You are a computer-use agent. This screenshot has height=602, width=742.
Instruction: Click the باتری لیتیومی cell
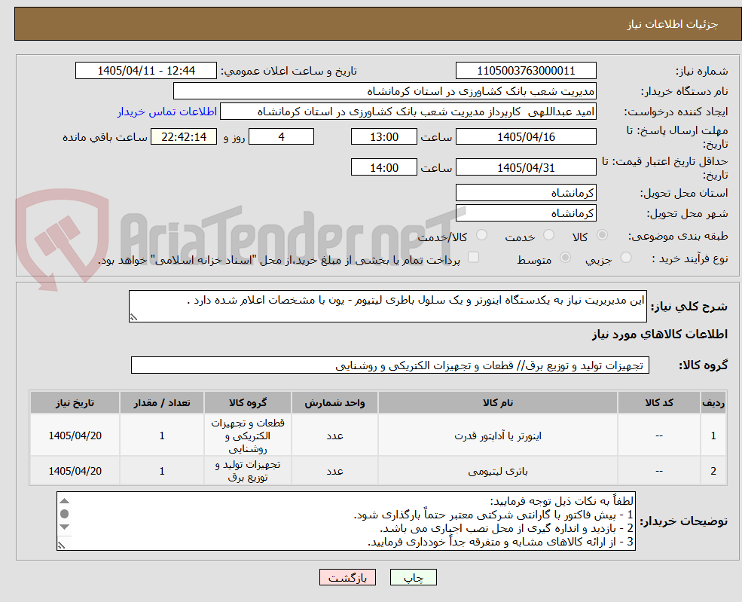(498, 471)
